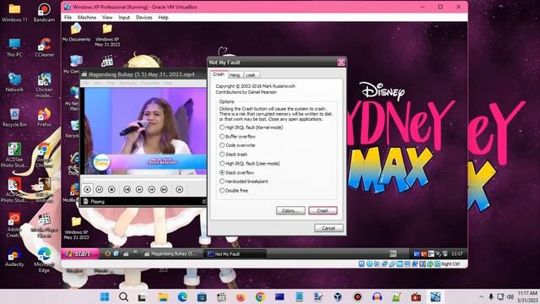Screen dimensions: 540x304
Task: Open headphones app icon on taskbar
Action: pos(377,296)
